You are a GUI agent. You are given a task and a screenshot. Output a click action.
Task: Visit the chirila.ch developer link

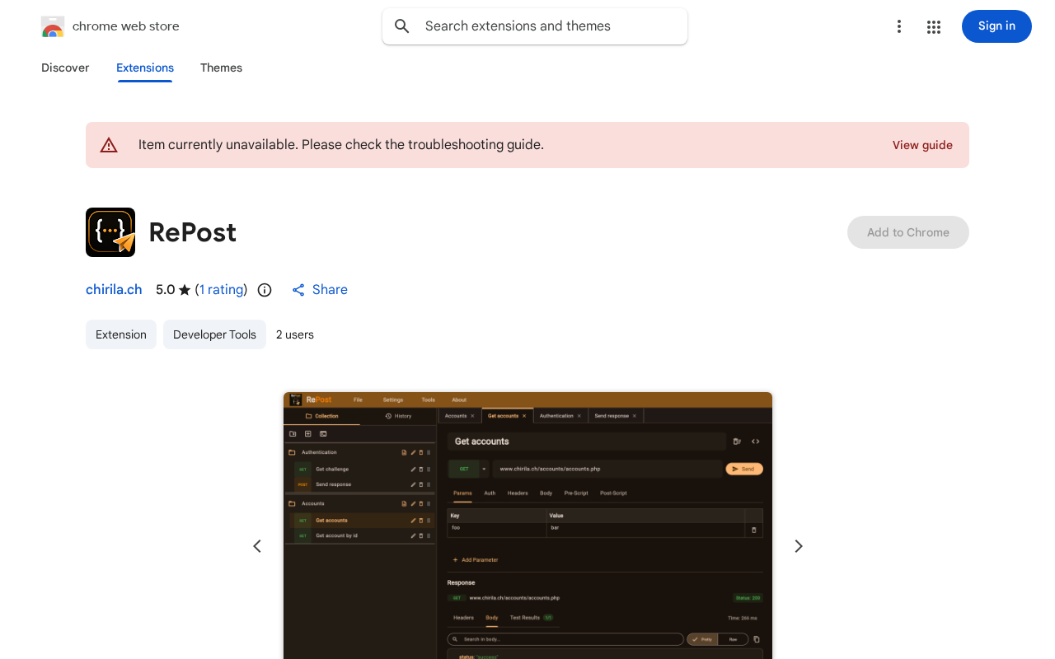click(x=114, y=290)
